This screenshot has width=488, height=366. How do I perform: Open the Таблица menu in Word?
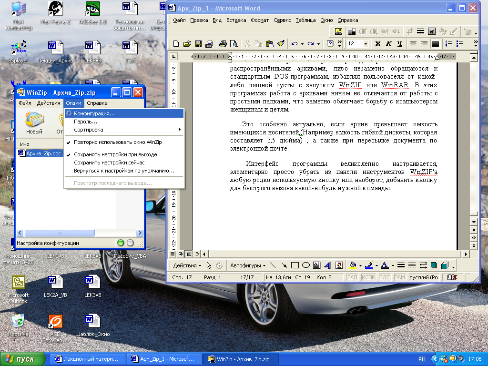pyautogui.click(x=305, y=20)
